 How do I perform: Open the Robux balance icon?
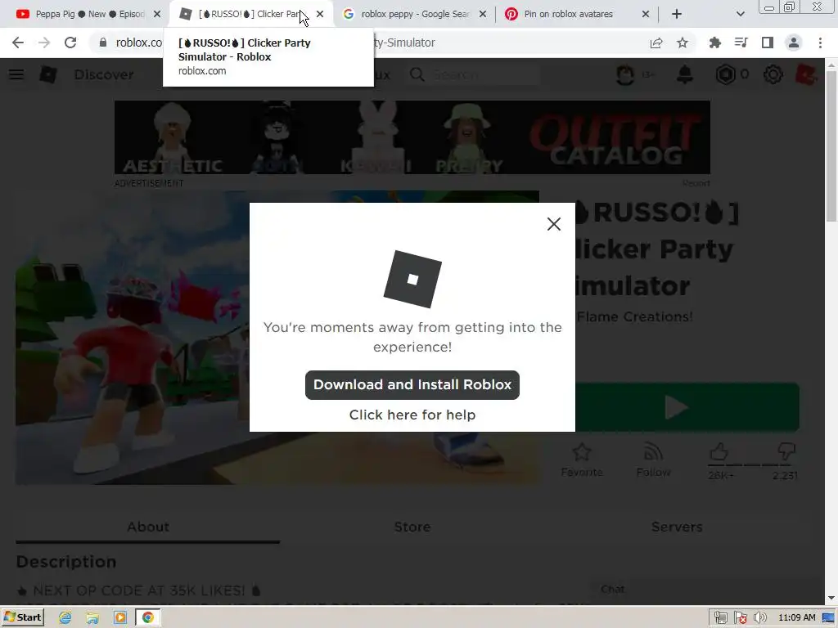(x=725, y=74)
